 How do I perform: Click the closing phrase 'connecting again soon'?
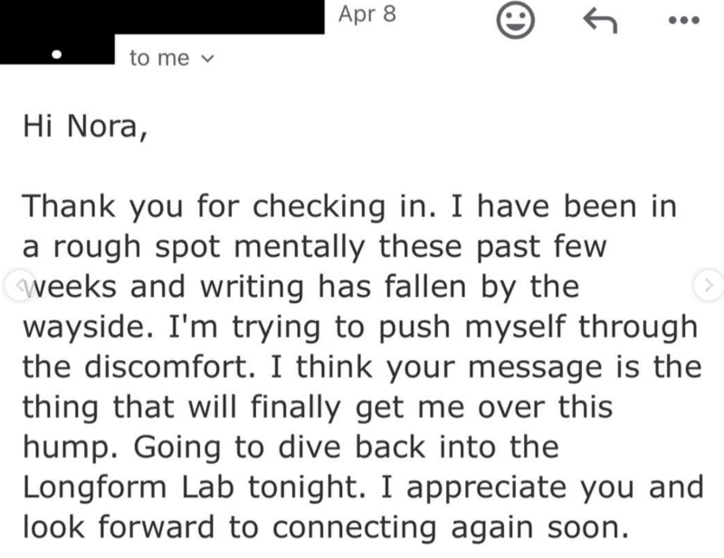tap(451, 527)
